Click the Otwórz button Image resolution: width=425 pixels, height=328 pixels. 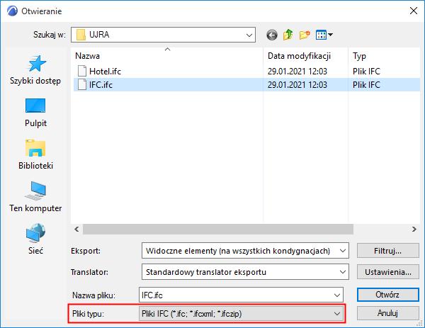pos(388,295)
